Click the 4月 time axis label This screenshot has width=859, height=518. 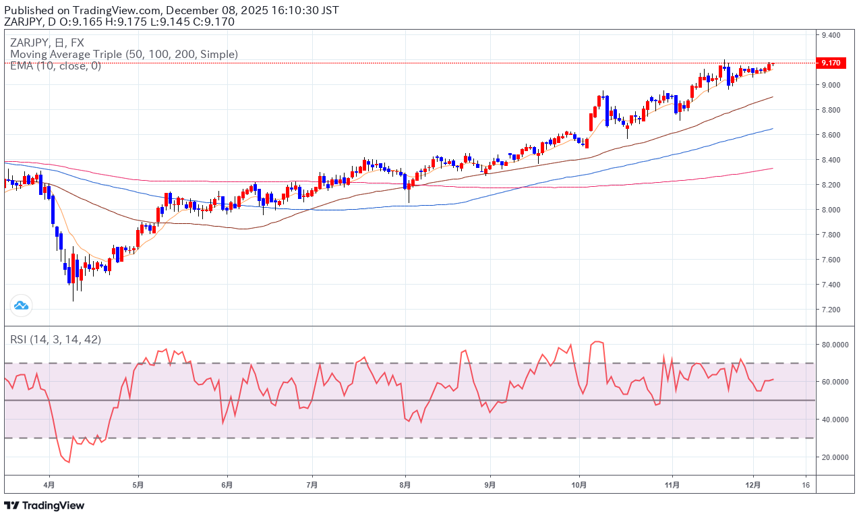(49, 485)
